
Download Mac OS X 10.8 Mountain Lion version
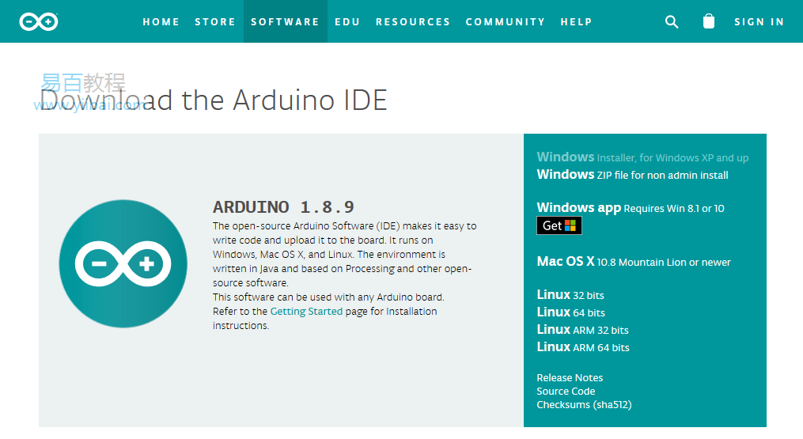tap(634, 262)
